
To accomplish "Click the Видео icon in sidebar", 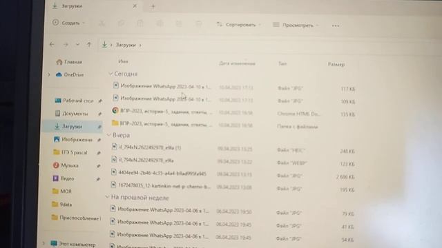I will click(x=55, y=178).
